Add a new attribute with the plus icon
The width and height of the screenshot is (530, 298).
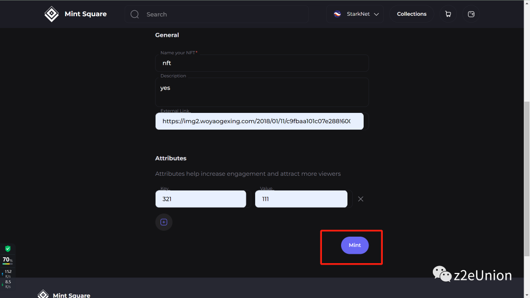pos(164,222)
